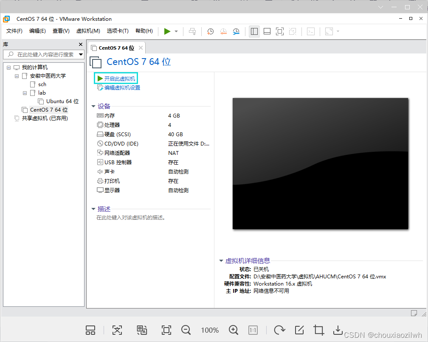The image size is (428, 342).
Task: Click the 100% zoom level control
Action: point(209,330)
